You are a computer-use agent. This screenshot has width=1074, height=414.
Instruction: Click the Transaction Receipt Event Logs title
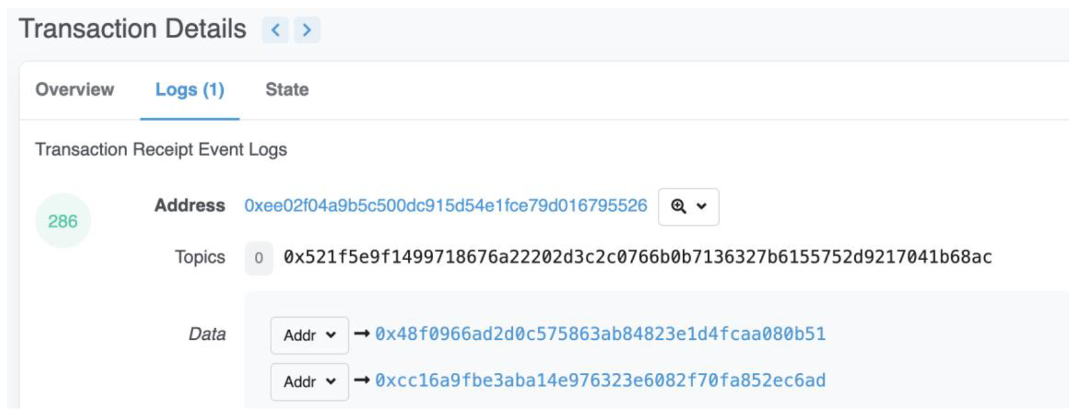161,150
